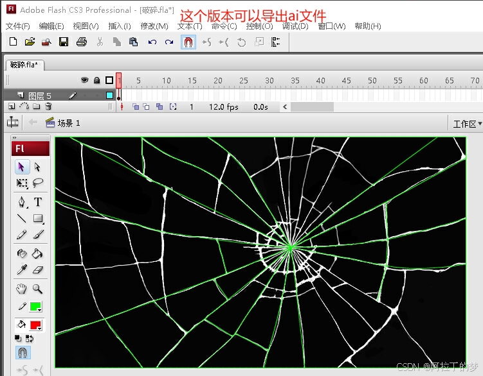Open a file with folder icon

click(30, 42)
